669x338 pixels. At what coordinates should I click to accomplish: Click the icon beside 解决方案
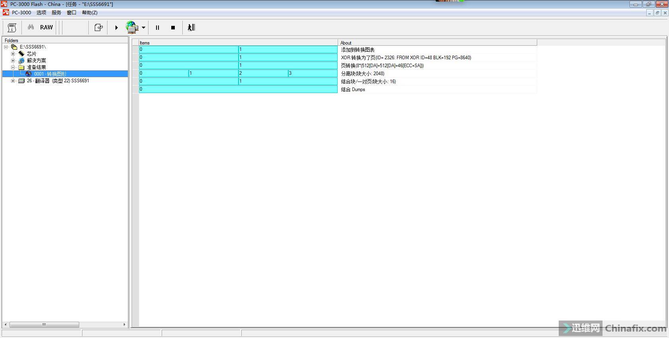22,60
